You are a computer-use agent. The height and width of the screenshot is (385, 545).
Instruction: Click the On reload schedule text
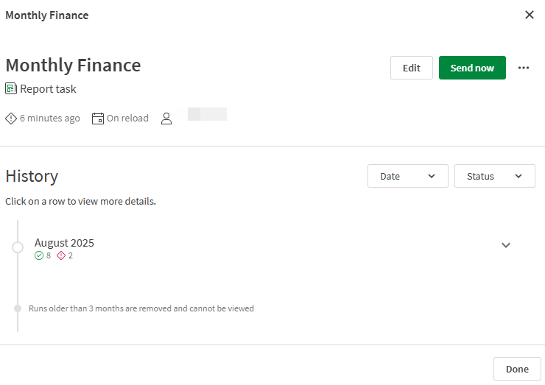(127, 119)
